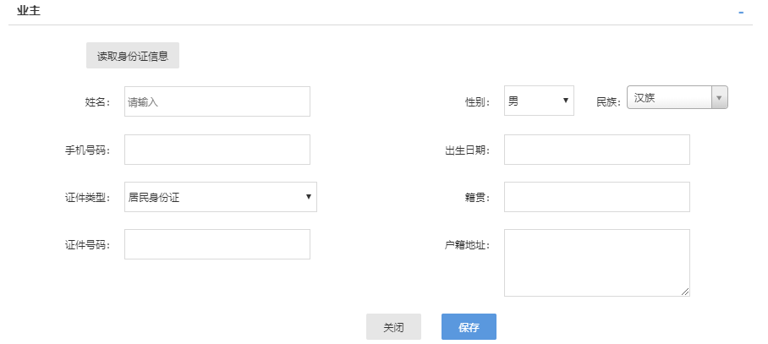Click into the 出生日期 field

[x=596, y=150]
